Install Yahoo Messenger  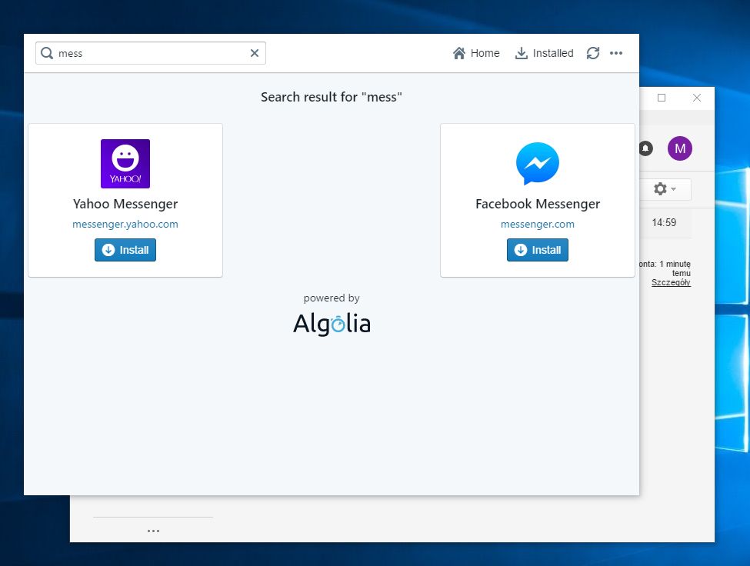125,250
